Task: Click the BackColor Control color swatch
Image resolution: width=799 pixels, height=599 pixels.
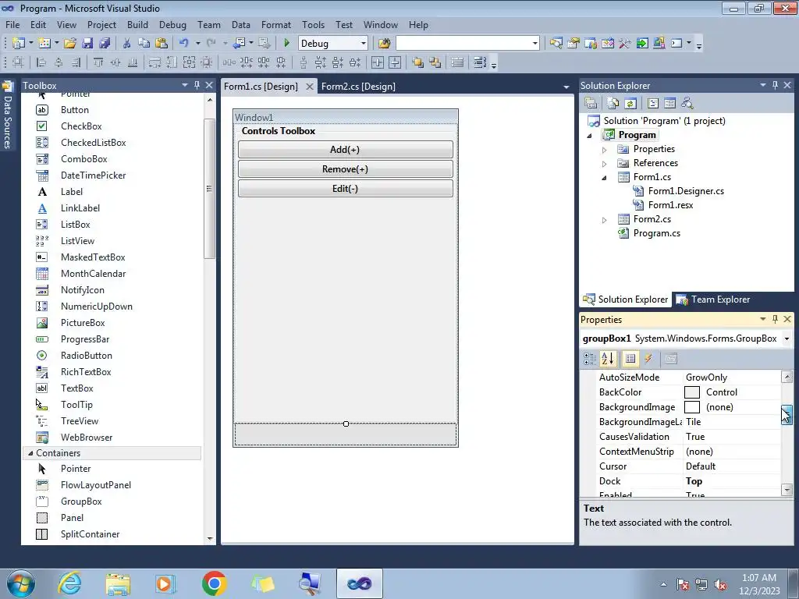Action: pyautogui.click(x=691, y=392)
